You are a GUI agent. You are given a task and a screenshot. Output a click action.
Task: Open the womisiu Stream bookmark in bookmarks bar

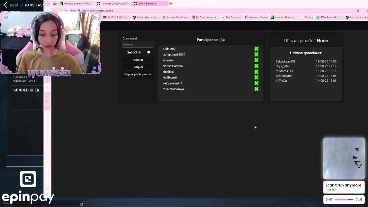click(x=283, y=17)
